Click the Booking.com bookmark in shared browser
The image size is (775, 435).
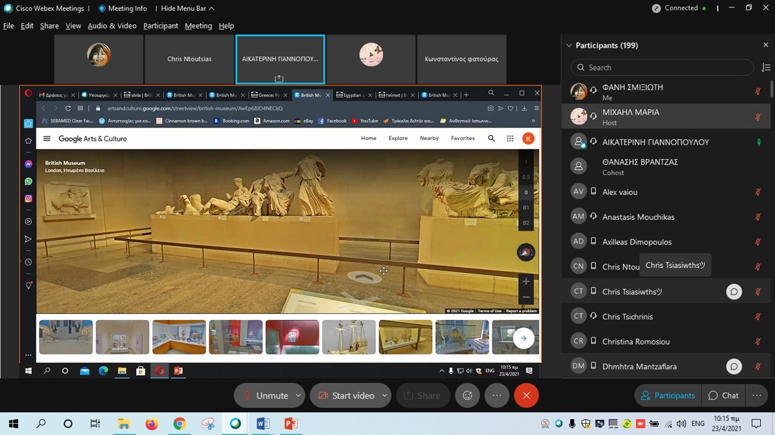pos(231,121)
